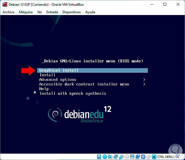The height and width of the screenshot is (160, 185).
Task: Select Graphical install option
Action: coord(92,70)
